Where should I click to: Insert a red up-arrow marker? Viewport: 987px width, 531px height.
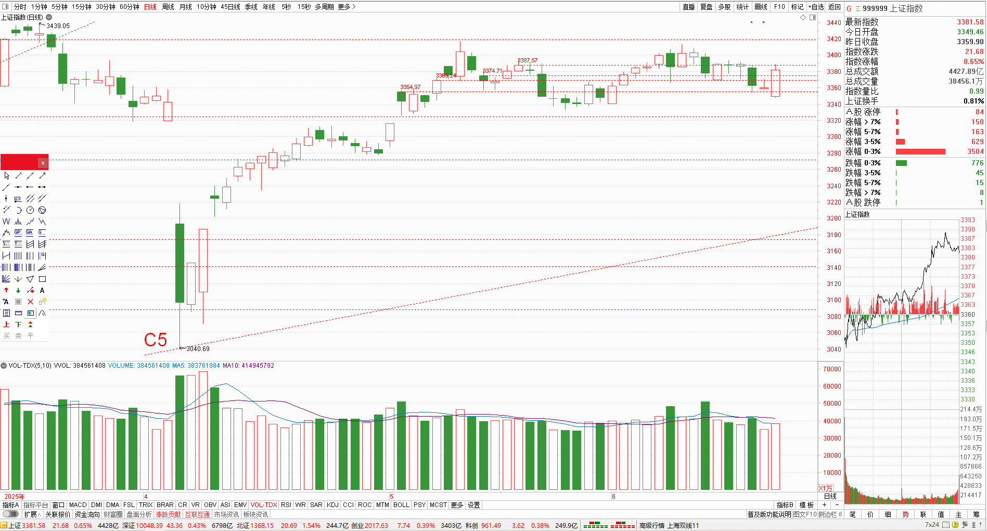coord(6,290)
